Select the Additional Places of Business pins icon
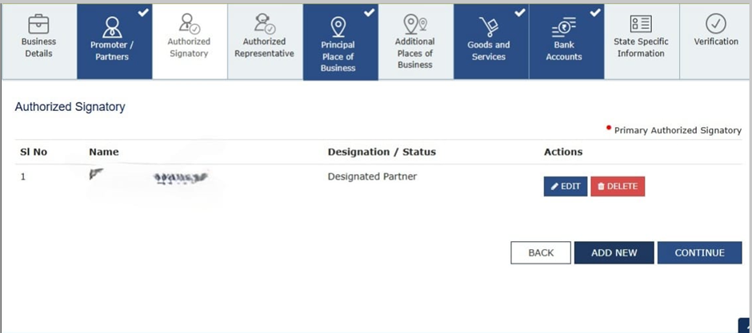Image resolution: width=752 pixels, height=333 pixels. (x=414, y=24)
